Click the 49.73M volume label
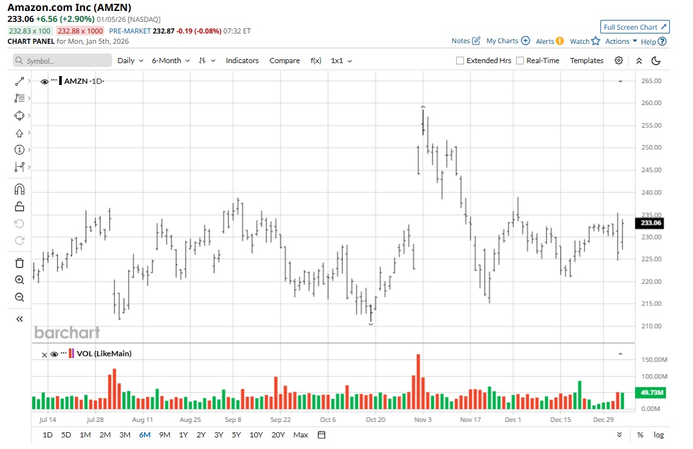The image size is (693, 449). pos(650,392)
